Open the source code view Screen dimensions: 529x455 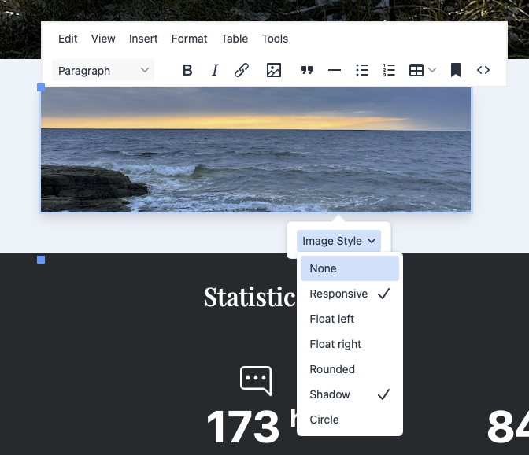pos(483,70)
